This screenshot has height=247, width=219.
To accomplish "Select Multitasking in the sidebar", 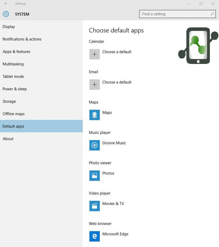I will tap(41, 64).
